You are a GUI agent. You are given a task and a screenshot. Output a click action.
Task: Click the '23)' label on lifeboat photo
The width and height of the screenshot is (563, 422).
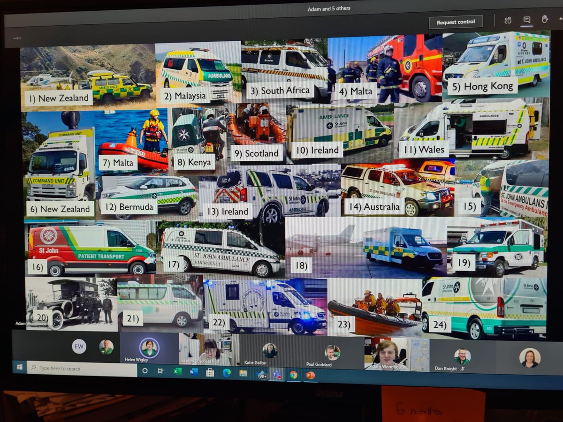coord(344,324)
